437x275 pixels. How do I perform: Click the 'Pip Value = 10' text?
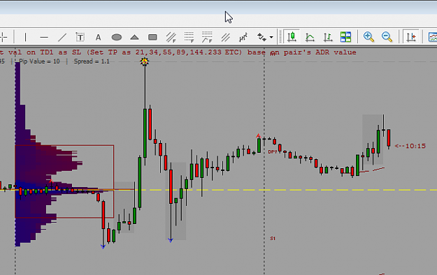pyautogui.click(x=39, y=61)
